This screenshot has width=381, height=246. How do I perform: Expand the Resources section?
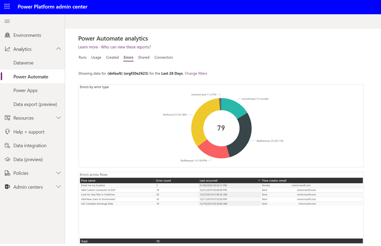pos(58,118)
